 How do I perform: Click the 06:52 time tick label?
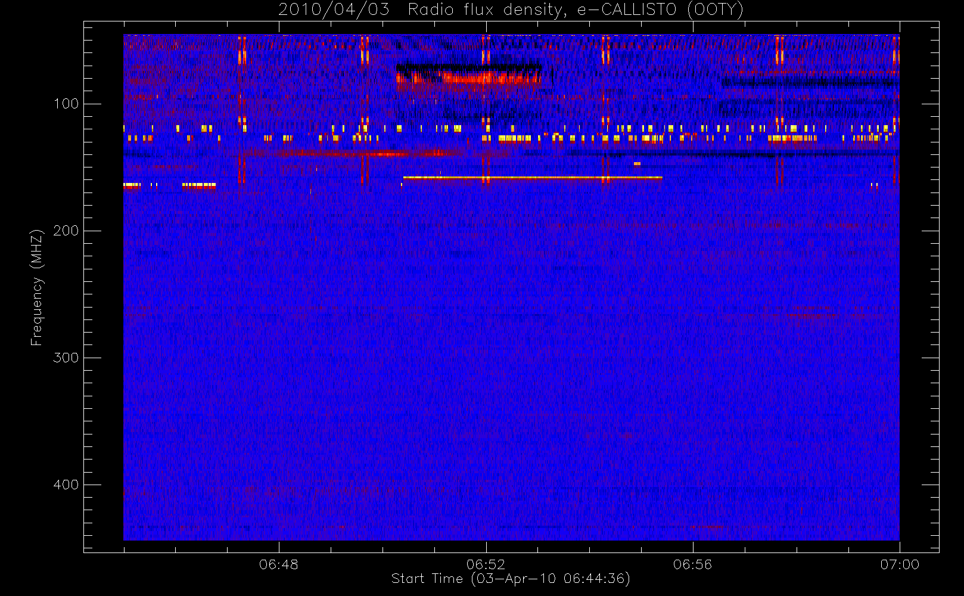(486, 564)
